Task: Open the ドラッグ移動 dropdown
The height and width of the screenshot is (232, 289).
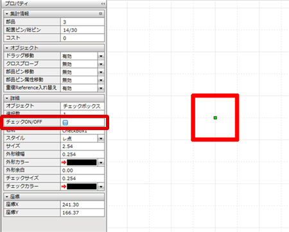Action: coord(101,56)
